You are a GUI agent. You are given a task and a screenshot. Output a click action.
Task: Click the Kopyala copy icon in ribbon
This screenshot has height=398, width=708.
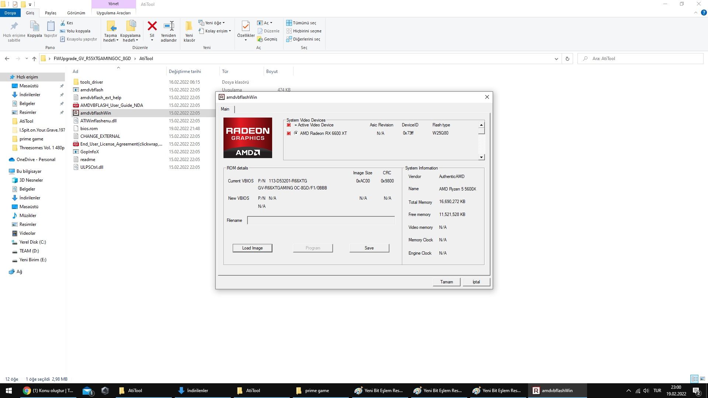coord(34,26)
